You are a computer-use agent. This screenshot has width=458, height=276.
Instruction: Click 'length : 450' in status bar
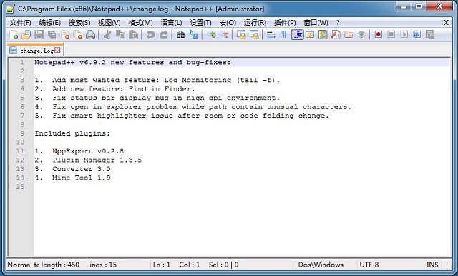60,265
